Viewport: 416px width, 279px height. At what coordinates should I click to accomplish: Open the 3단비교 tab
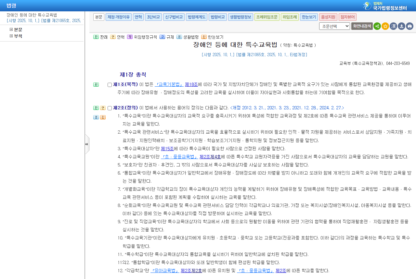coord(153,17)
